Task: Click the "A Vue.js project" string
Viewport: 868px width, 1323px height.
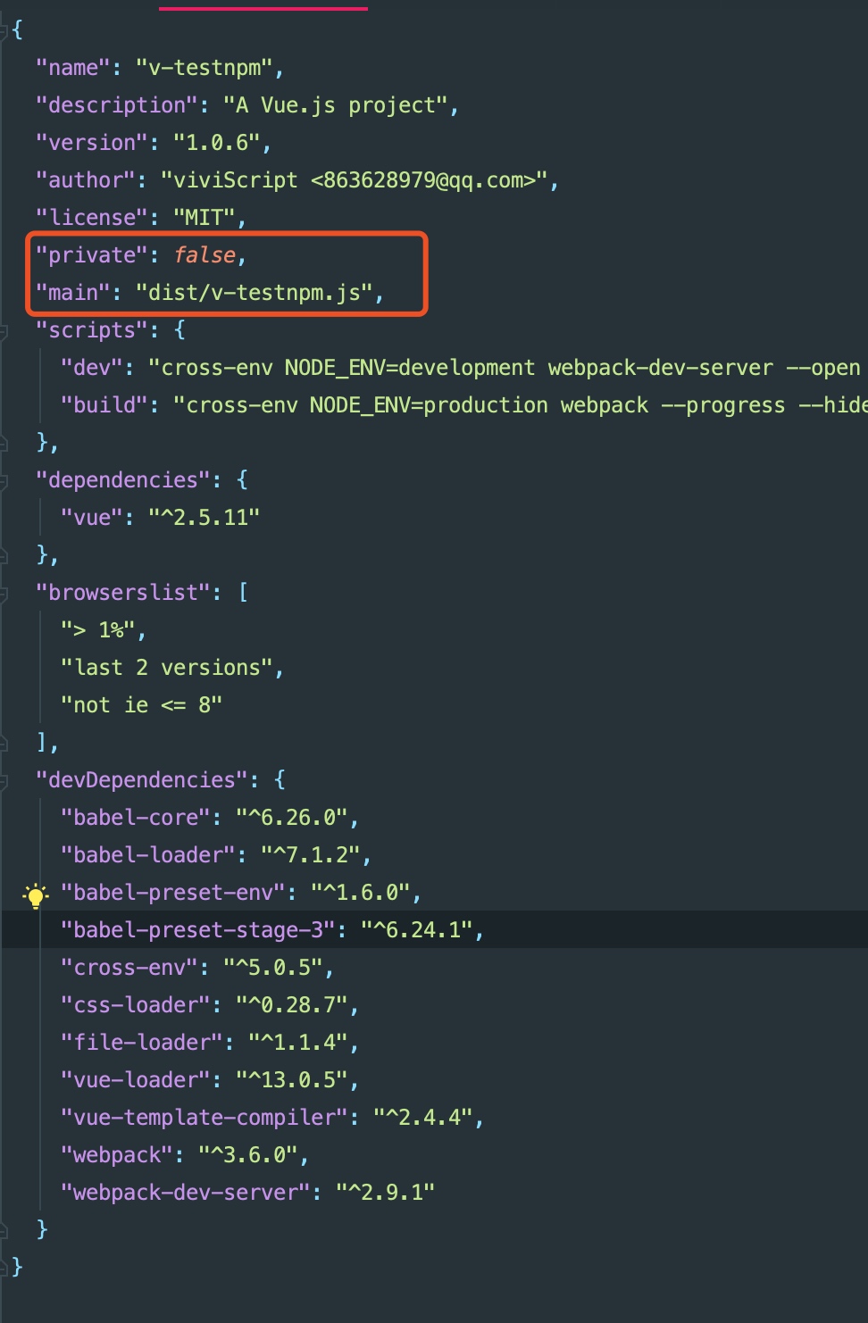Action: click(x=336, y=105)
